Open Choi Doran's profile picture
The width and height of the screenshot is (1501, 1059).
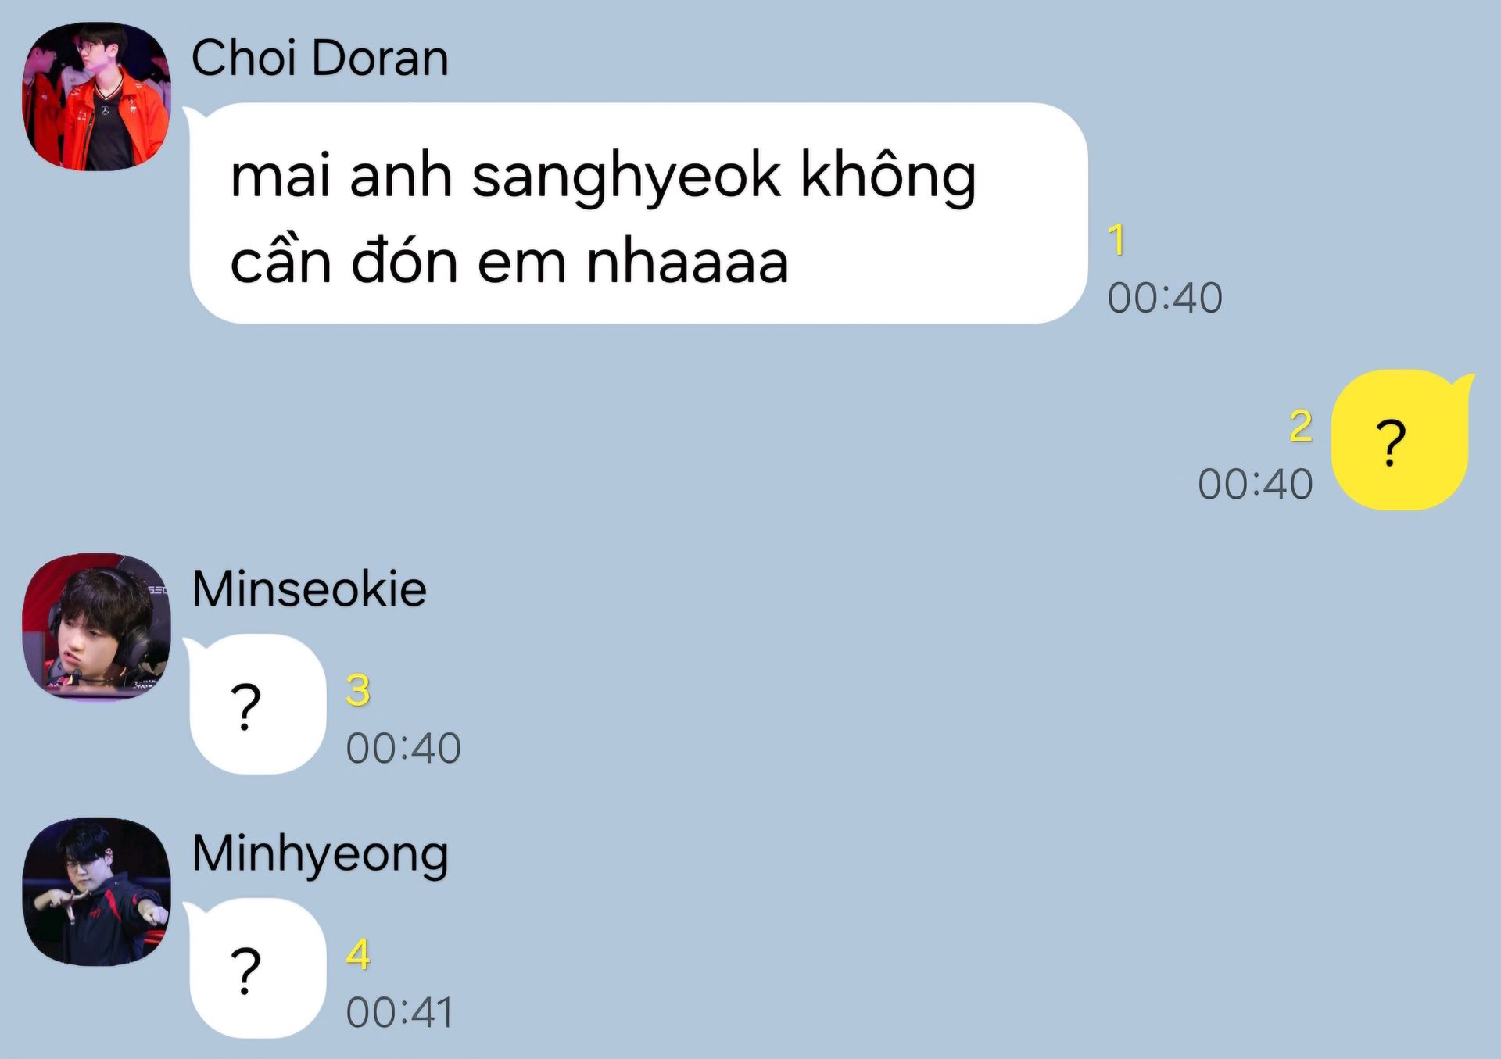point(96,96)
